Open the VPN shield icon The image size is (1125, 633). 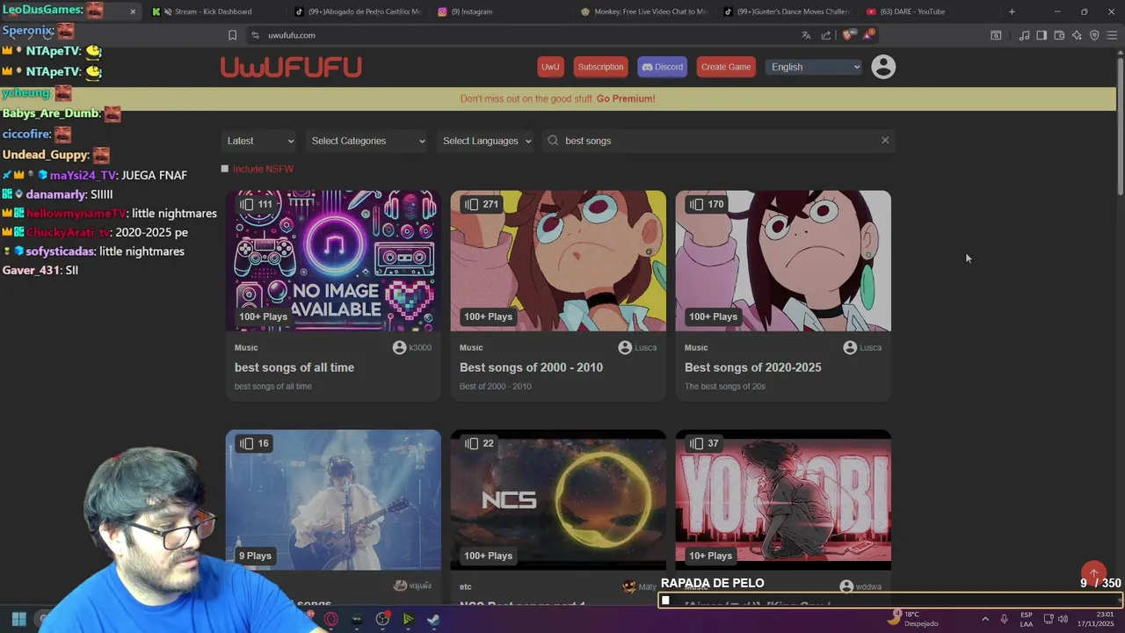pos(1094,35)
